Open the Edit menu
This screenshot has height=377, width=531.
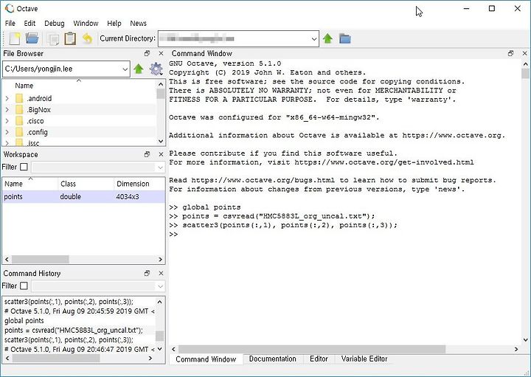click(29, 24)
